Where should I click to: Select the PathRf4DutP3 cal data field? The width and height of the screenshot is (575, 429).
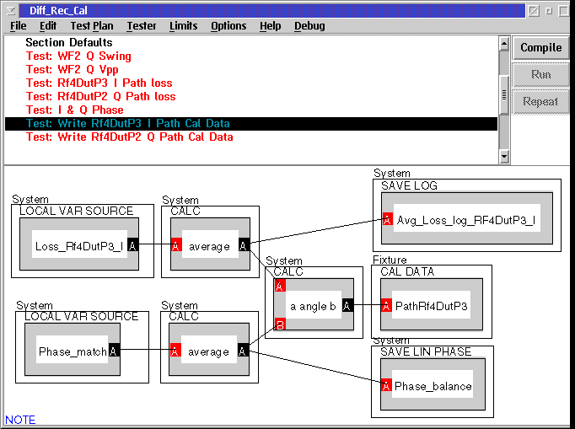point(432,305)
